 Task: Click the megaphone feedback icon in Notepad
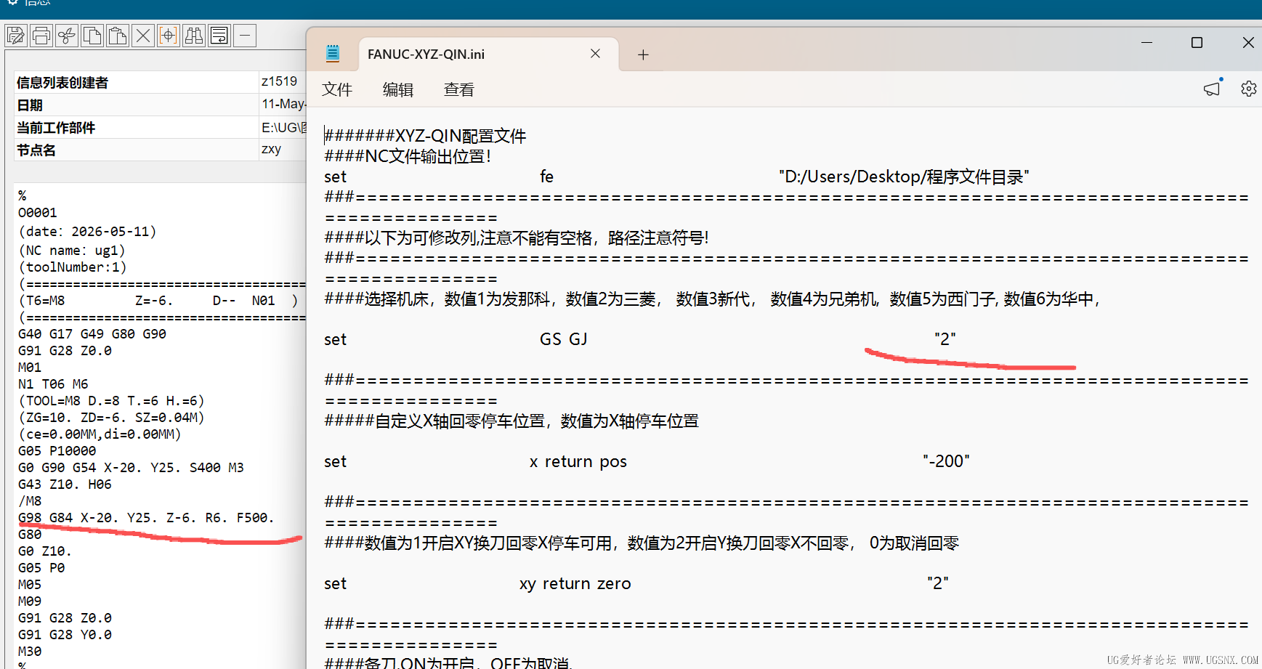click(1213, 89)
